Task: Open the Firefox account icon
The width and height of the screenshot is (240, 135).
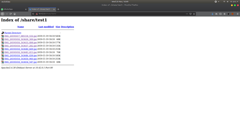Action: [x=224, y=14]
